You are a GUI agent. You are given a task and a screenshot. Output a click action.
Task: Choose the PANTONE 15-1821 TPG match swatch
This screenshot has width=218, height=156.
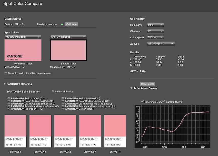coord(115,131)
